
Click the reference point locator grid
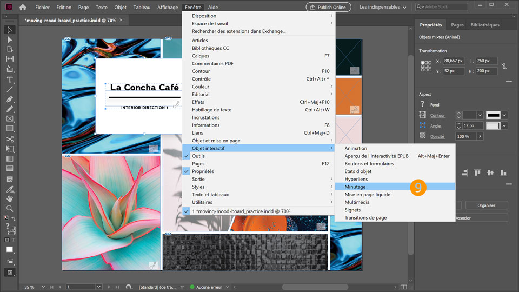tap(426, 66)
